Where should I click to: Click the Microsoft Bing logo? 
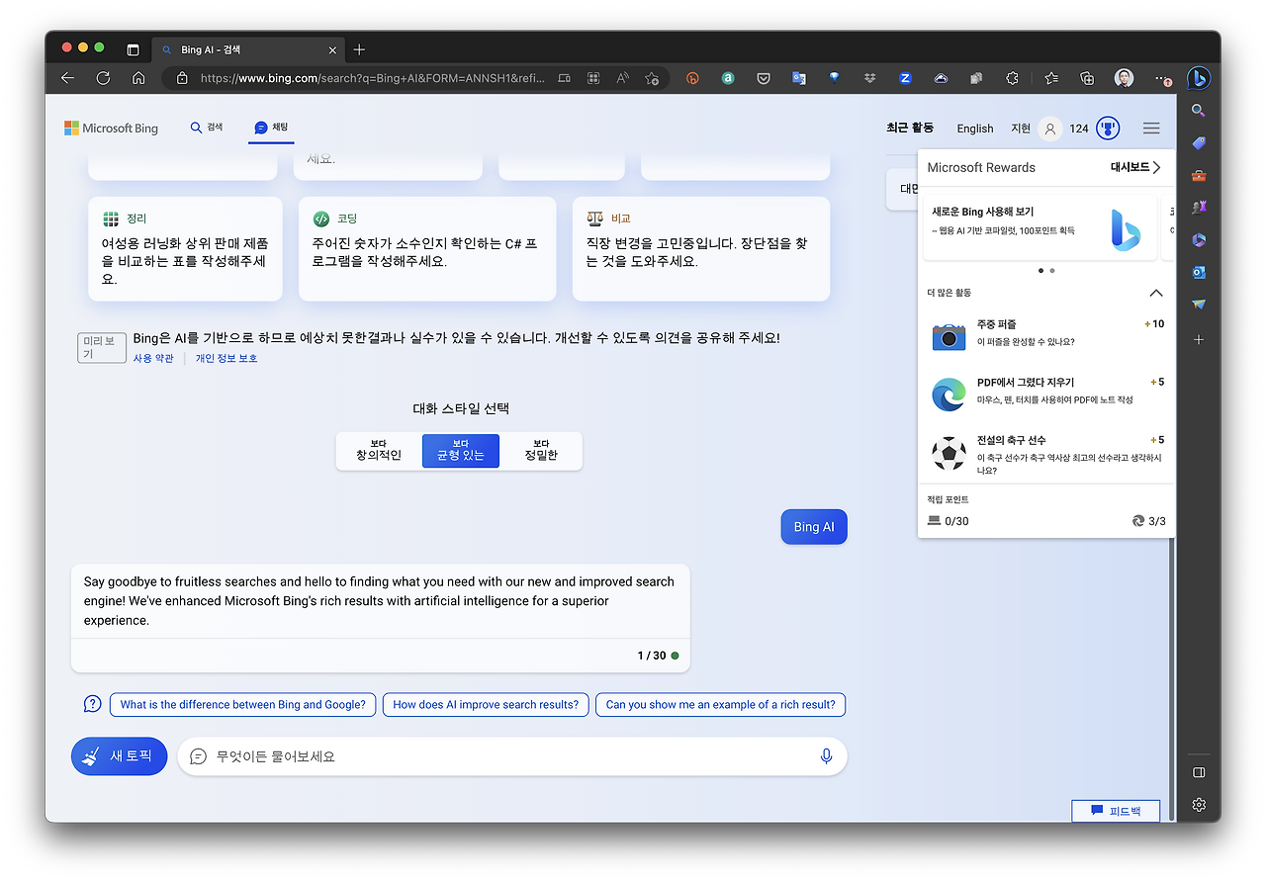coord(111,129)
